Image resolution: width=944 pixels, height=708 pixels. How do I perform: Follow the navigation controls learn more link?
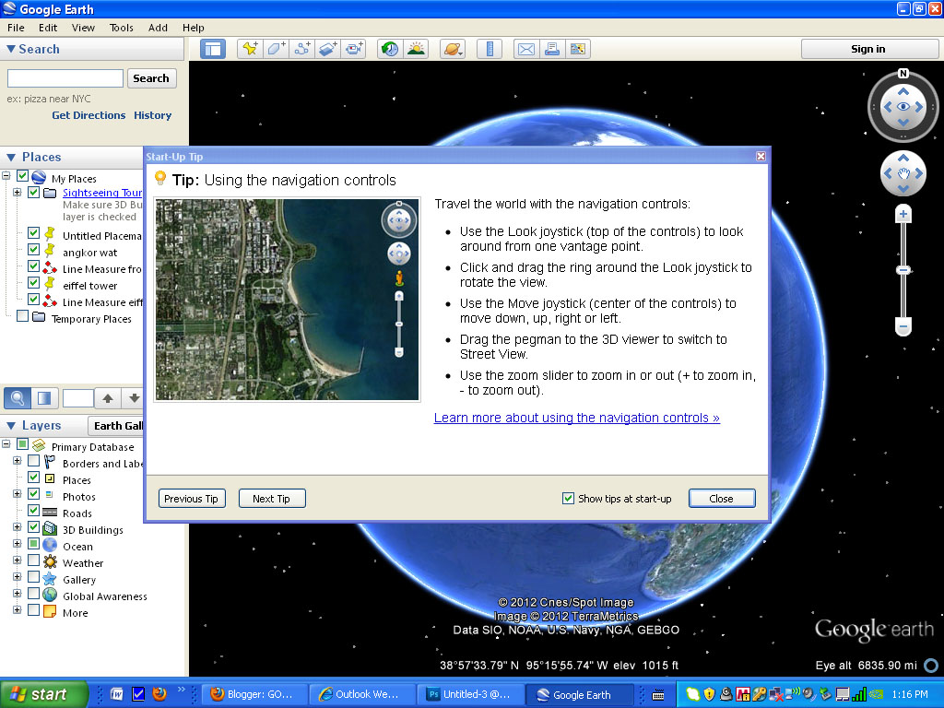(x=577, y=418)
